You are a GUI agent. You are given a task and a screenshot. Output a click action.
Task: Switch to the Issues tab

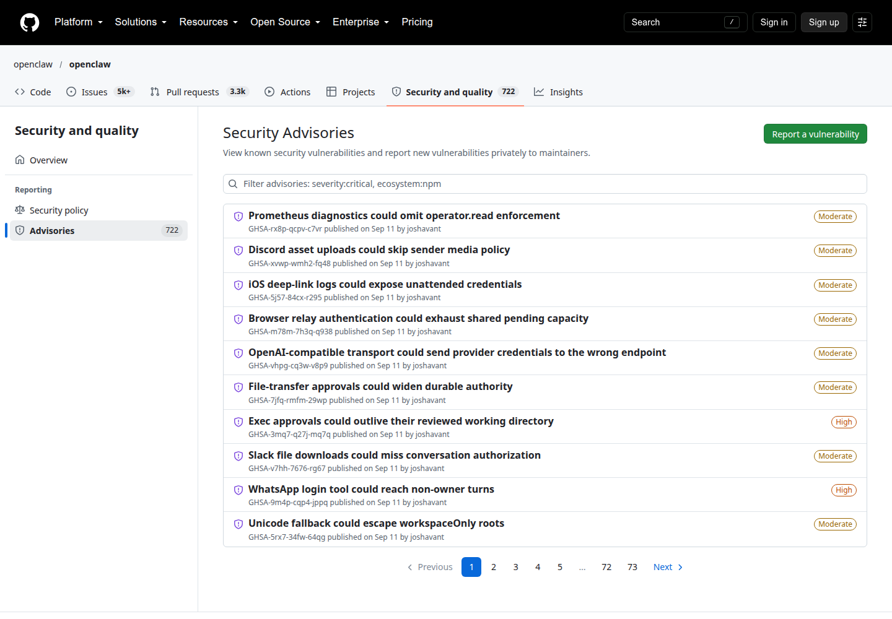pos(99,92)
